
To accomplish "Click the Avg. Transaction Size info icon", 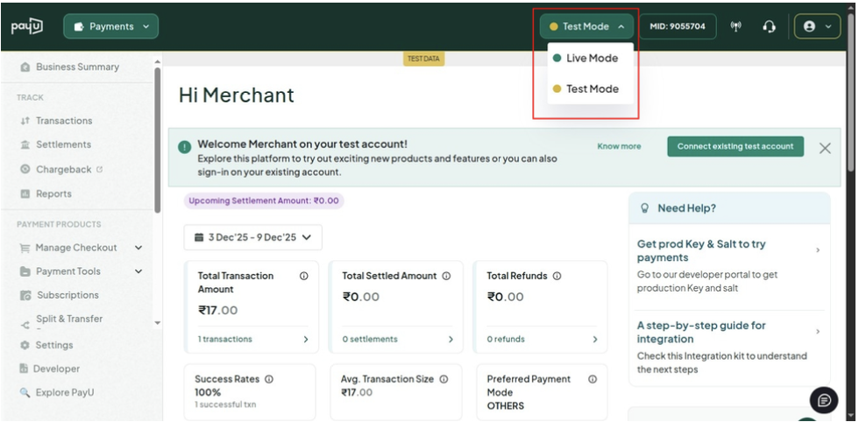I will point(444,379).
